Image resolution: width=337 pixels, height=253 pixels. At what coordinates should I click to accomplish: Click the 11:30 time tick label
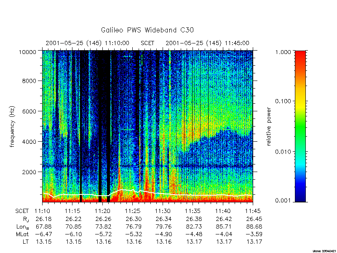163,211
